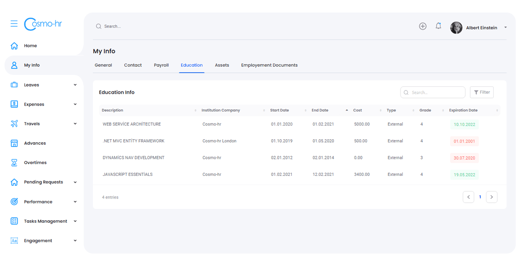Open the user account dropdown arrow
521x267 pixels.
(x=506, y=28)
